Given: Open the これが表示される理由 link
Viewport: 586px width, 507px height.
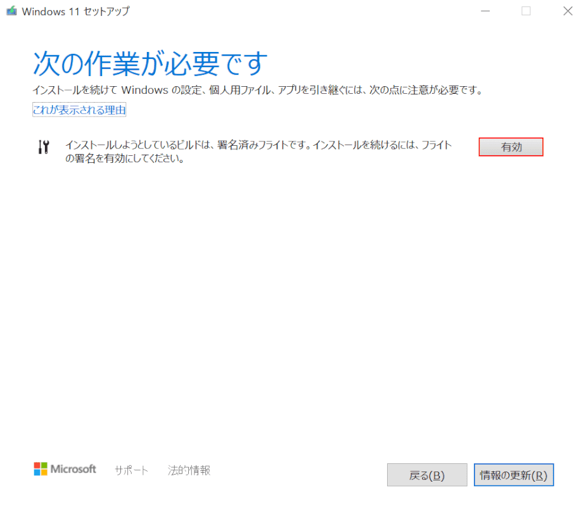Looking at the screenshot, I should 79,110.
